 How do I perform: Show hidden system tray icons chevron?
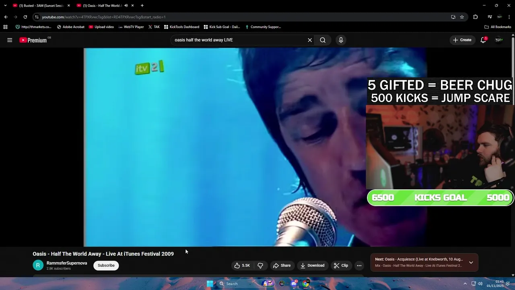(465, 284)
